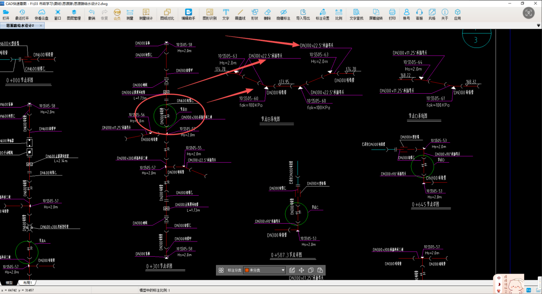Open the 账号 account icon
542x294 pixels.
[407, 15]
